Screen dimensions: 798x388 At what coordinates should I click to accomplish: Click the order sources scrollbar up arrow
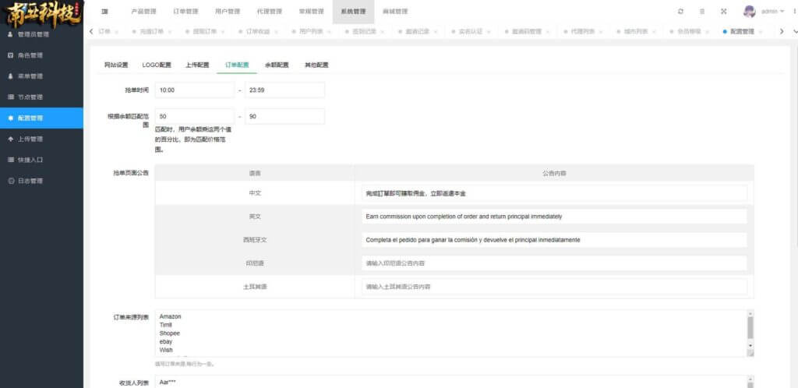click(750, 313)
